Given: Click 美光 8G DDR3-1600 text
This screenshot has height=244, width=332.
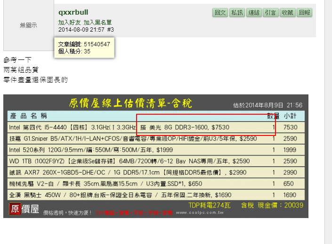Looking at the screenshot, I should [x=178, y=127].
